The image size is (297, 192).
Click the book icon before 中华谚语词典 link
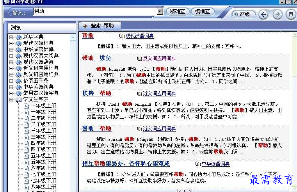click(198, 164)
